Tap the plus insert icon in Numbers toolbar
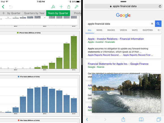 (x=61, y=7)
